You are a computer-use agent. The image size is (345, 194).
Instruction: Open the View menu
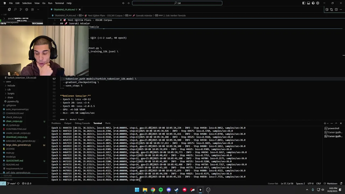click(x=37, y=3)
